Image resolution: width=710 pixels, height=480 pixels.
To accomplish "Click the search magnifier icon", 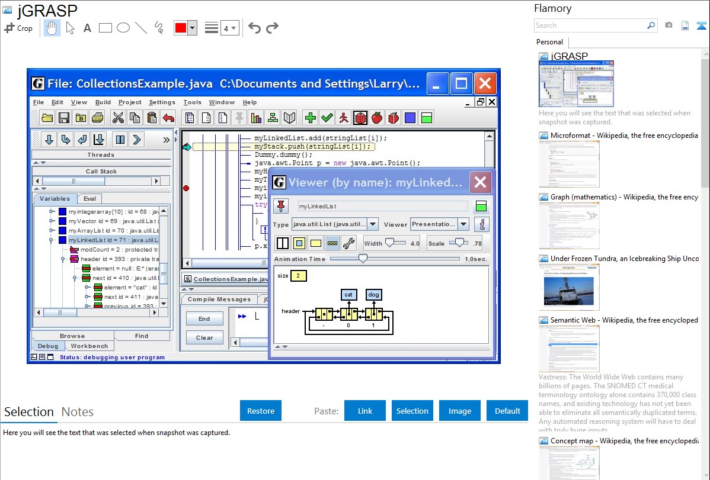I will [x=651, y=25].
